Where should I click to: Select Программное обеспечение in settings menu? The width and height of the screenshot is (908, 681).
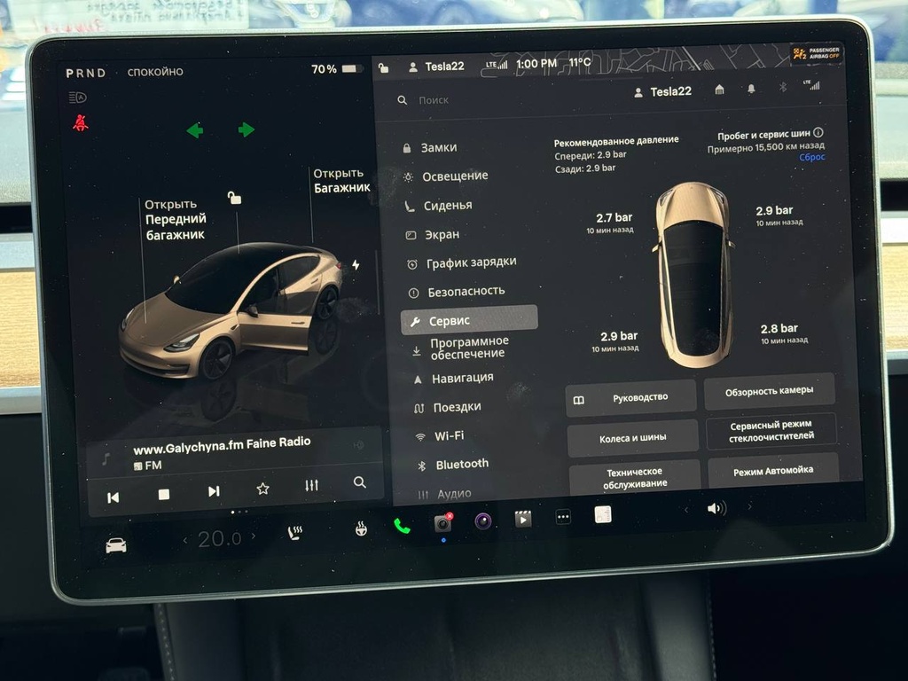coord(468,348)
